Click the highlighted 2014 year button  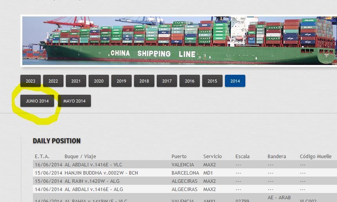[x=235, y=81]
